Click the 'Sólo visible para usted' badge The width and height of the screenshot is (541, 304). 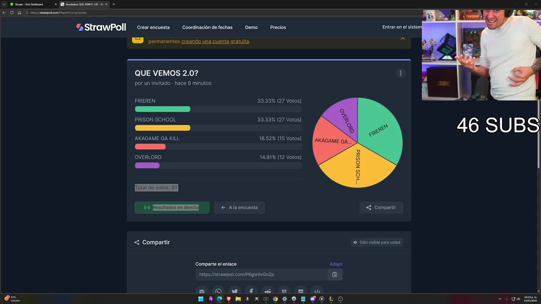pyautogui.click(x=377, y=242)
